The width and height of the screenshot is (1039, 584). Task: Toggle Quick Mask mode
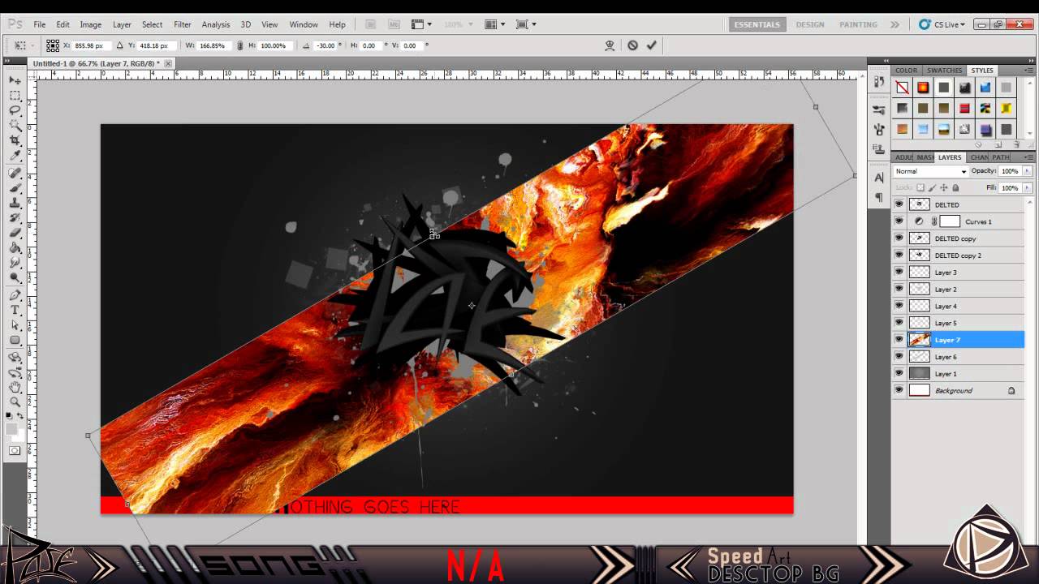pyautogui.click(x=15, y=450)
